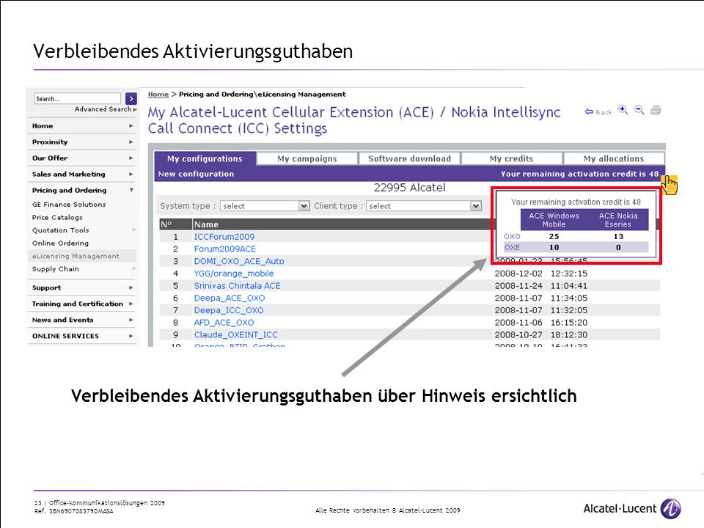The image size is (704, 528).
Task: Open Quotation Tools in sidebar
Action: 61,230
